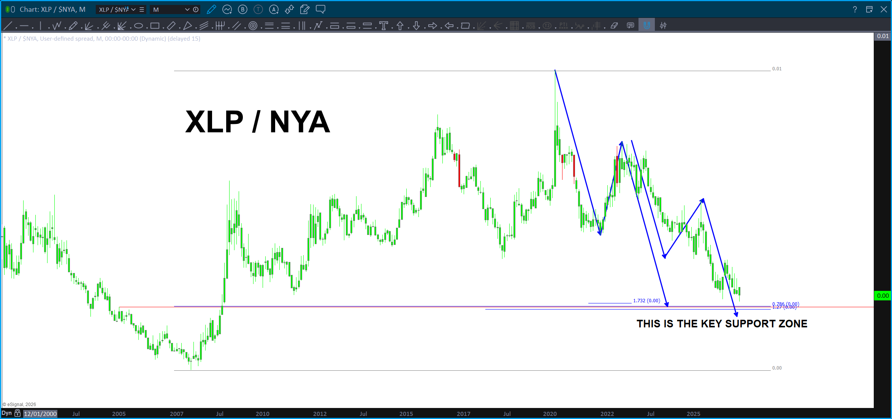Image resolution: width=892 pixels, height=419 pixels.
Task: Select the trend line drawing tool
Action: tap(8, 26)
